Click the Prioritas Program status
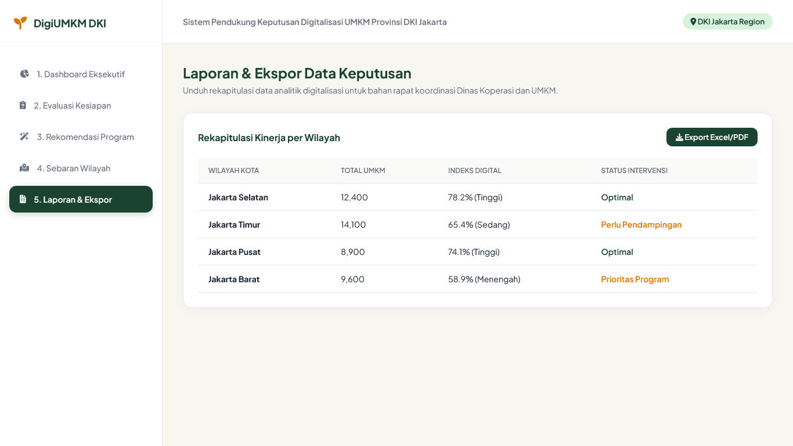The height and width of the screenshot is (446, 793). click(635, 279)
